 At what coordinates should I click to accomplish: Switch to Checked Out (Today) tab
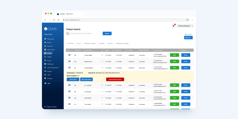tap(122, 43)
